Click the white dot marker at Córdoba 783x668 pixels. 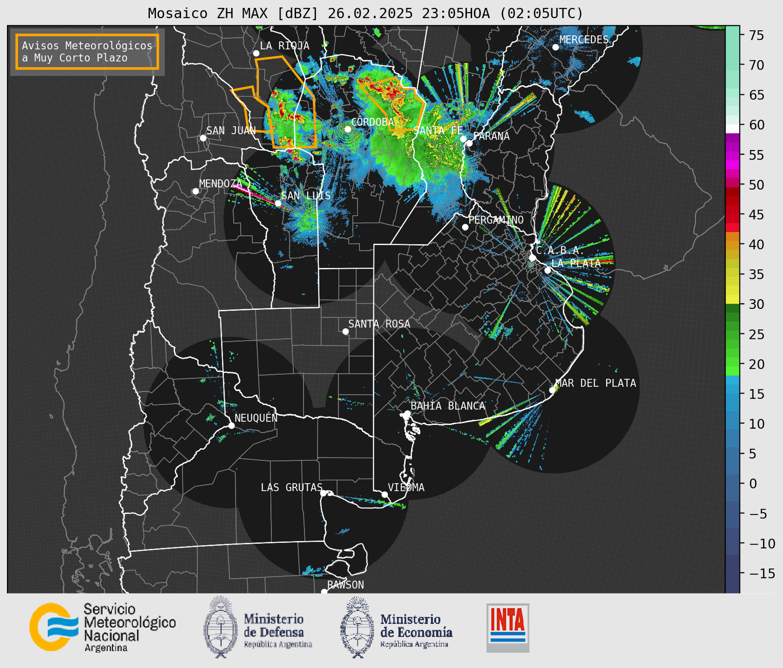(348, 129)
